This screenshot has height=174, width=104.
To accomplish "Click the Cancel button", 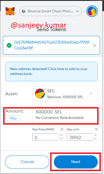I will [27, 162].
